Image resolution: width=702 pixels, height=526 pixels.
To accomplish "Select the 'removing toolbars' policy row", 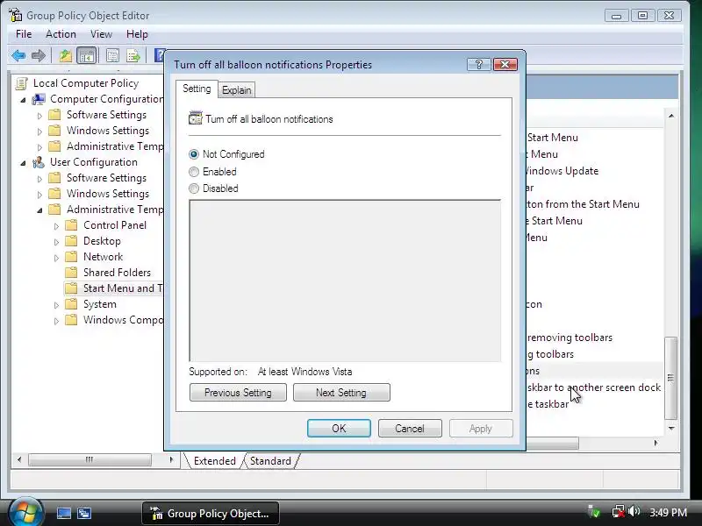I will pos(569,338).
